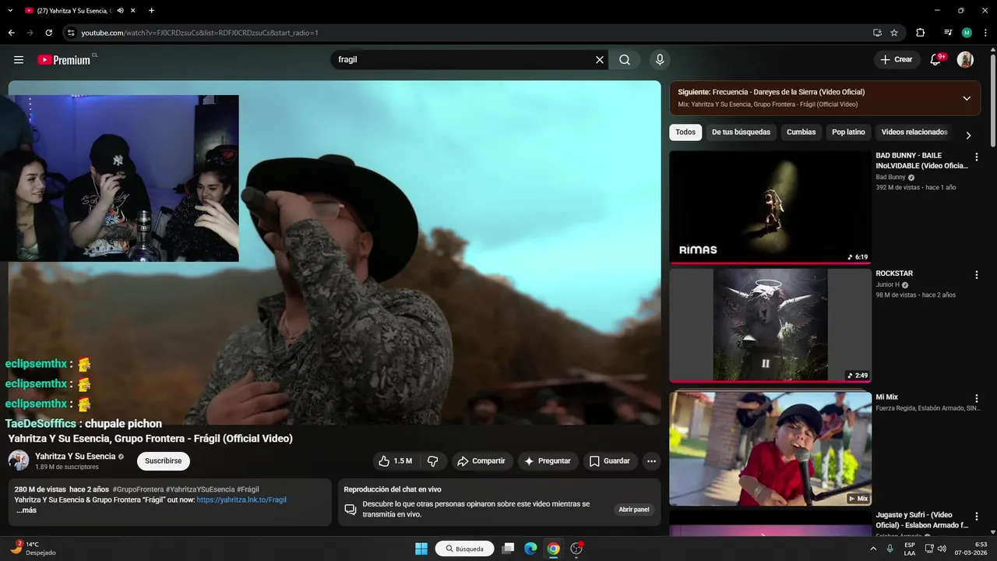Open the account avatar menu
This screenshot has height=561, width=997.
point(965,59)
